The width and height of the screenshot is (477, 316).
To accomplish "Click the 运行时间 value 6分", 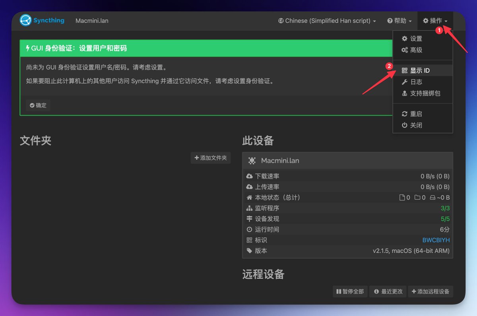I will [x=445, y=229].
